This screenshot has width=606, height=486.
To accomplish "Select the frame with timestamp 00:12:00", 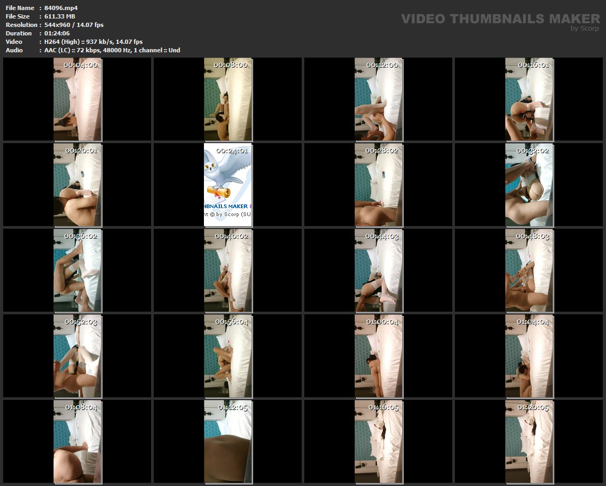I will pos(378,99).
